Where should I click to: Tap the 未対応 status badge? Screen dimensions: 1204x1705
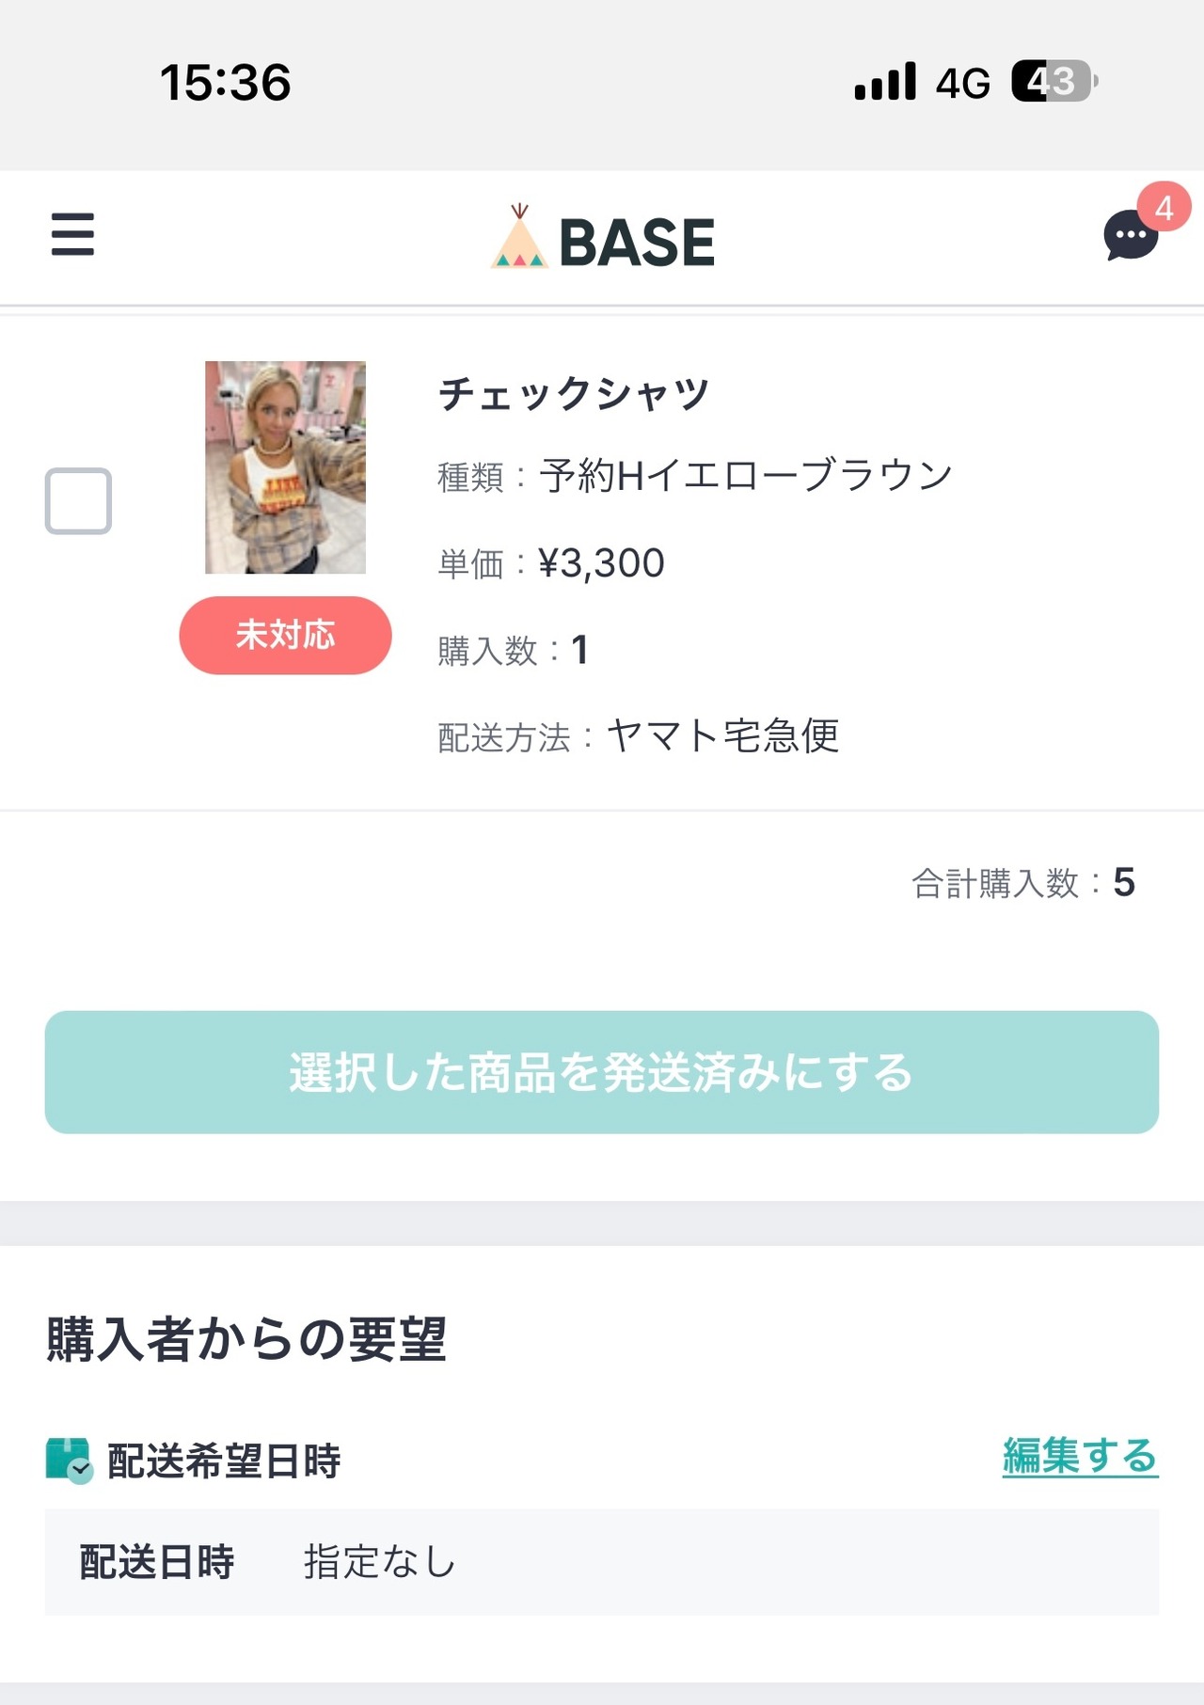pos(285,635)
